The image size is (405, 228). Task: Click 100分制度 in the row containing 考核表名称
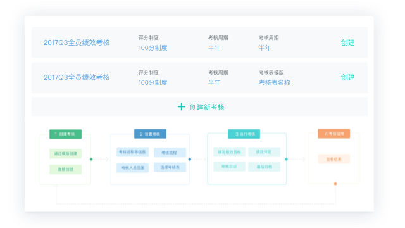pyautogui.click(x=153, y=83)
